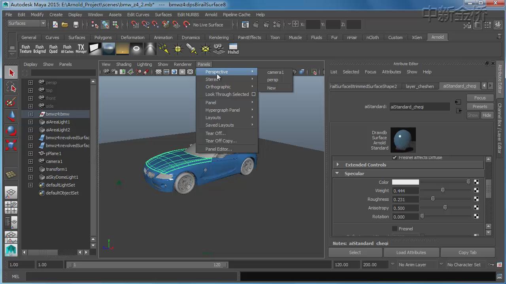Click the Flush Bckgrnd shelf icon
The height and width of the screenshot is (284, 506).
[x=40, y=49]
